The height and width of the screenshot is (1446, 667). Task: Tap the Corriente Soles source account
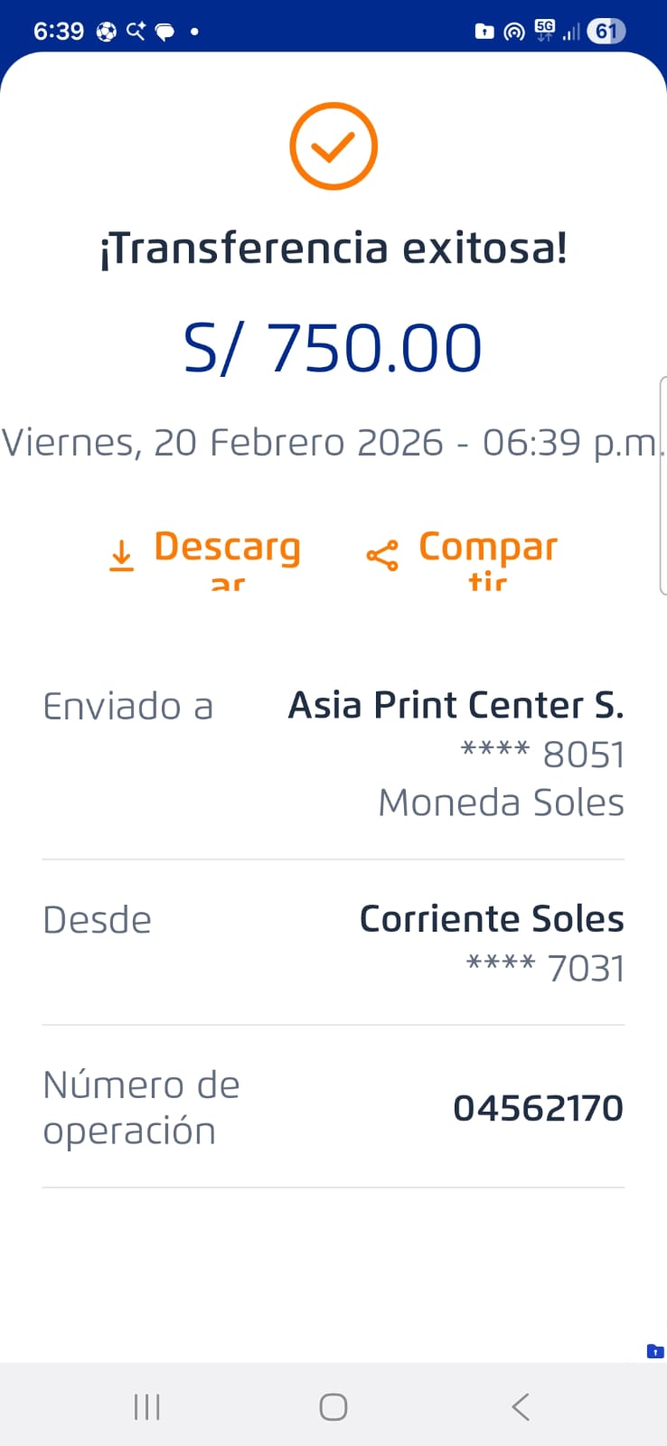[x=492, y=919]
